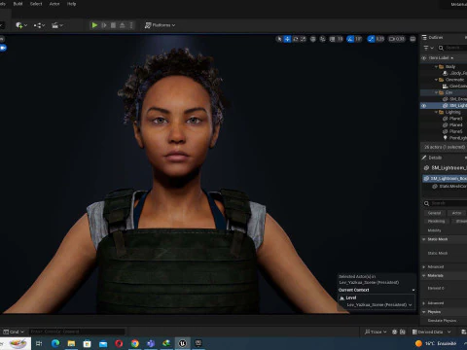Open rotation snap angle value
This screenshot has width=467, height=350.
(358, 39)
